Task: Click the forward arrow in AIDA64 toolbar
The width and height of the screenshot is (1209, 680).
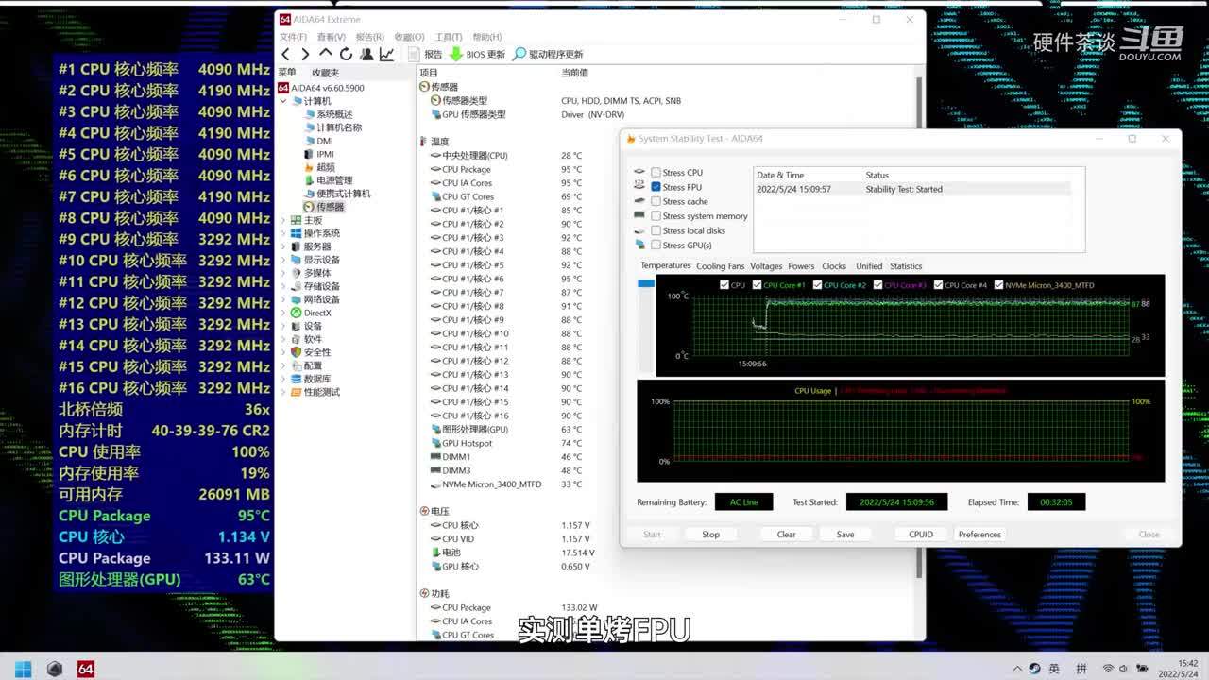Action: tap(304, 54)
